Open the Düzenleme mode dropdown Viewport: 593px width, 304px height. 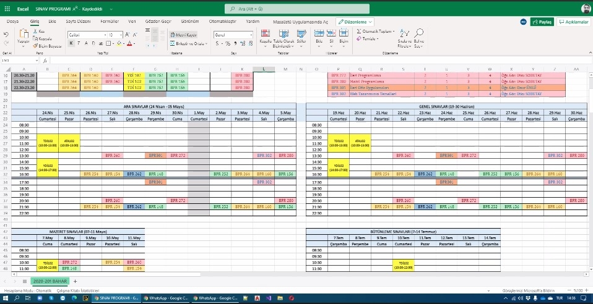(354, 21)
